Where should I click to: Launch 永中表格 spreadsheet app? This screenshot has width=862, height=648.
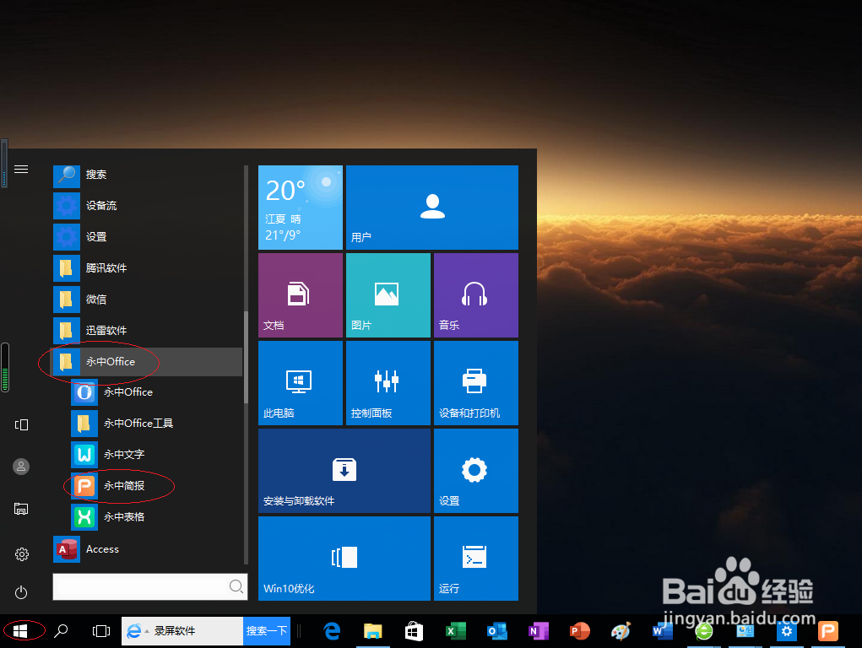click(156, 517)
